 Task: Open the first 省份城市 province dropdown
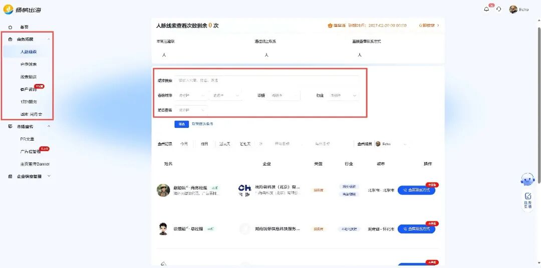pyautogui.click(x=191, y=95)
